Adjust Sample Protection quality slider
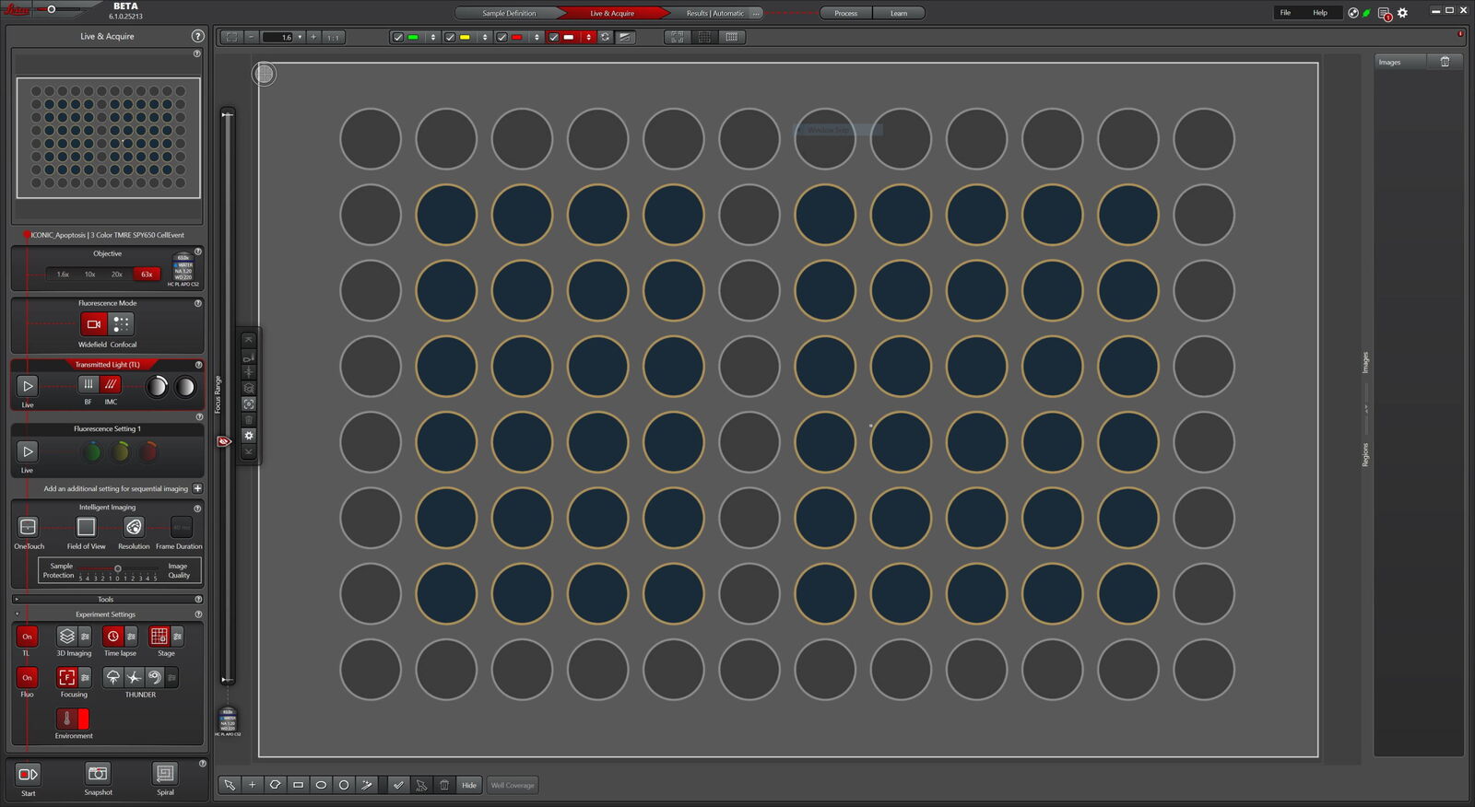Image resolution: width=1475 pixels, height=807 pixels. [x=118, y=568]
